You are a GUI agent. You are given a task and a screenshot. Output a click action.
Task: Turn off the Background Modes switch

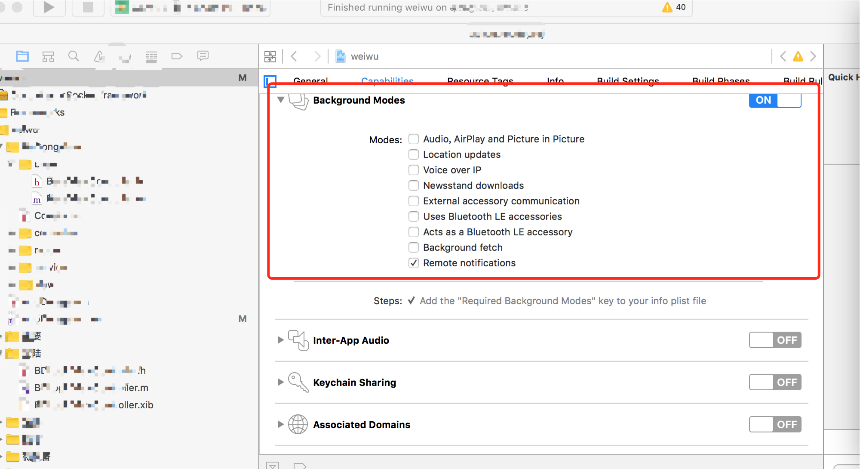tap(775, 100)
